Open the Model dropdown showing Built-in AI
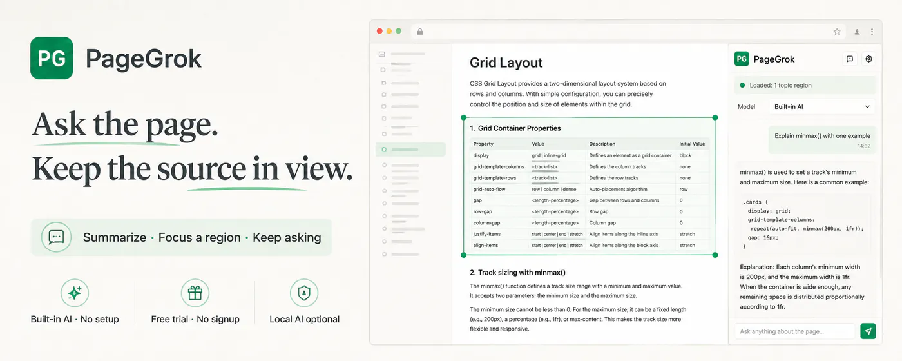This screenshot has width=902, height=361. coord(822,107)
